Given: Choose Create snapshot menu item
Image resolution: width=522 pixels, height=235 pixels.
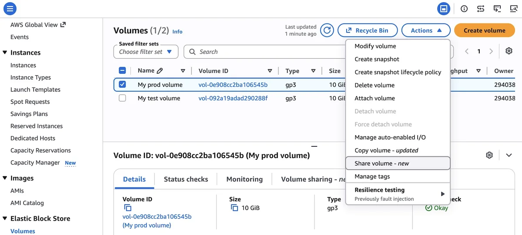Looking at the screenshot, I should click(x=398, y=59).
